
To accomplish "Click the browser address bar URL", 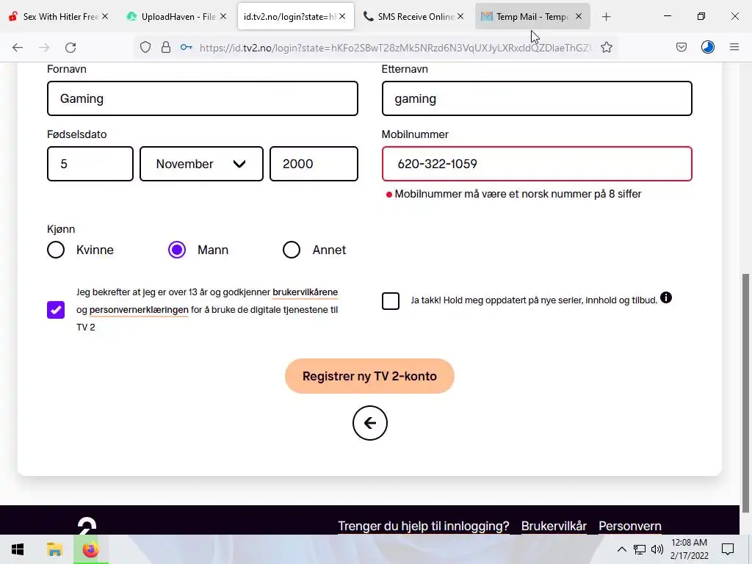I will tap(396, 48).
